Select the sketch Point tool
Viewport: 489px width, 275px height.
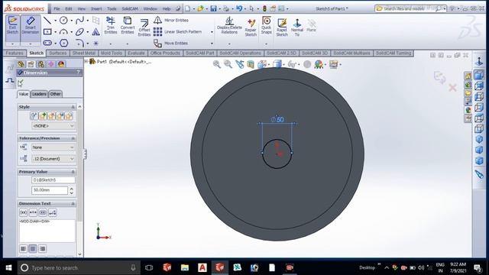pos(96,43)
